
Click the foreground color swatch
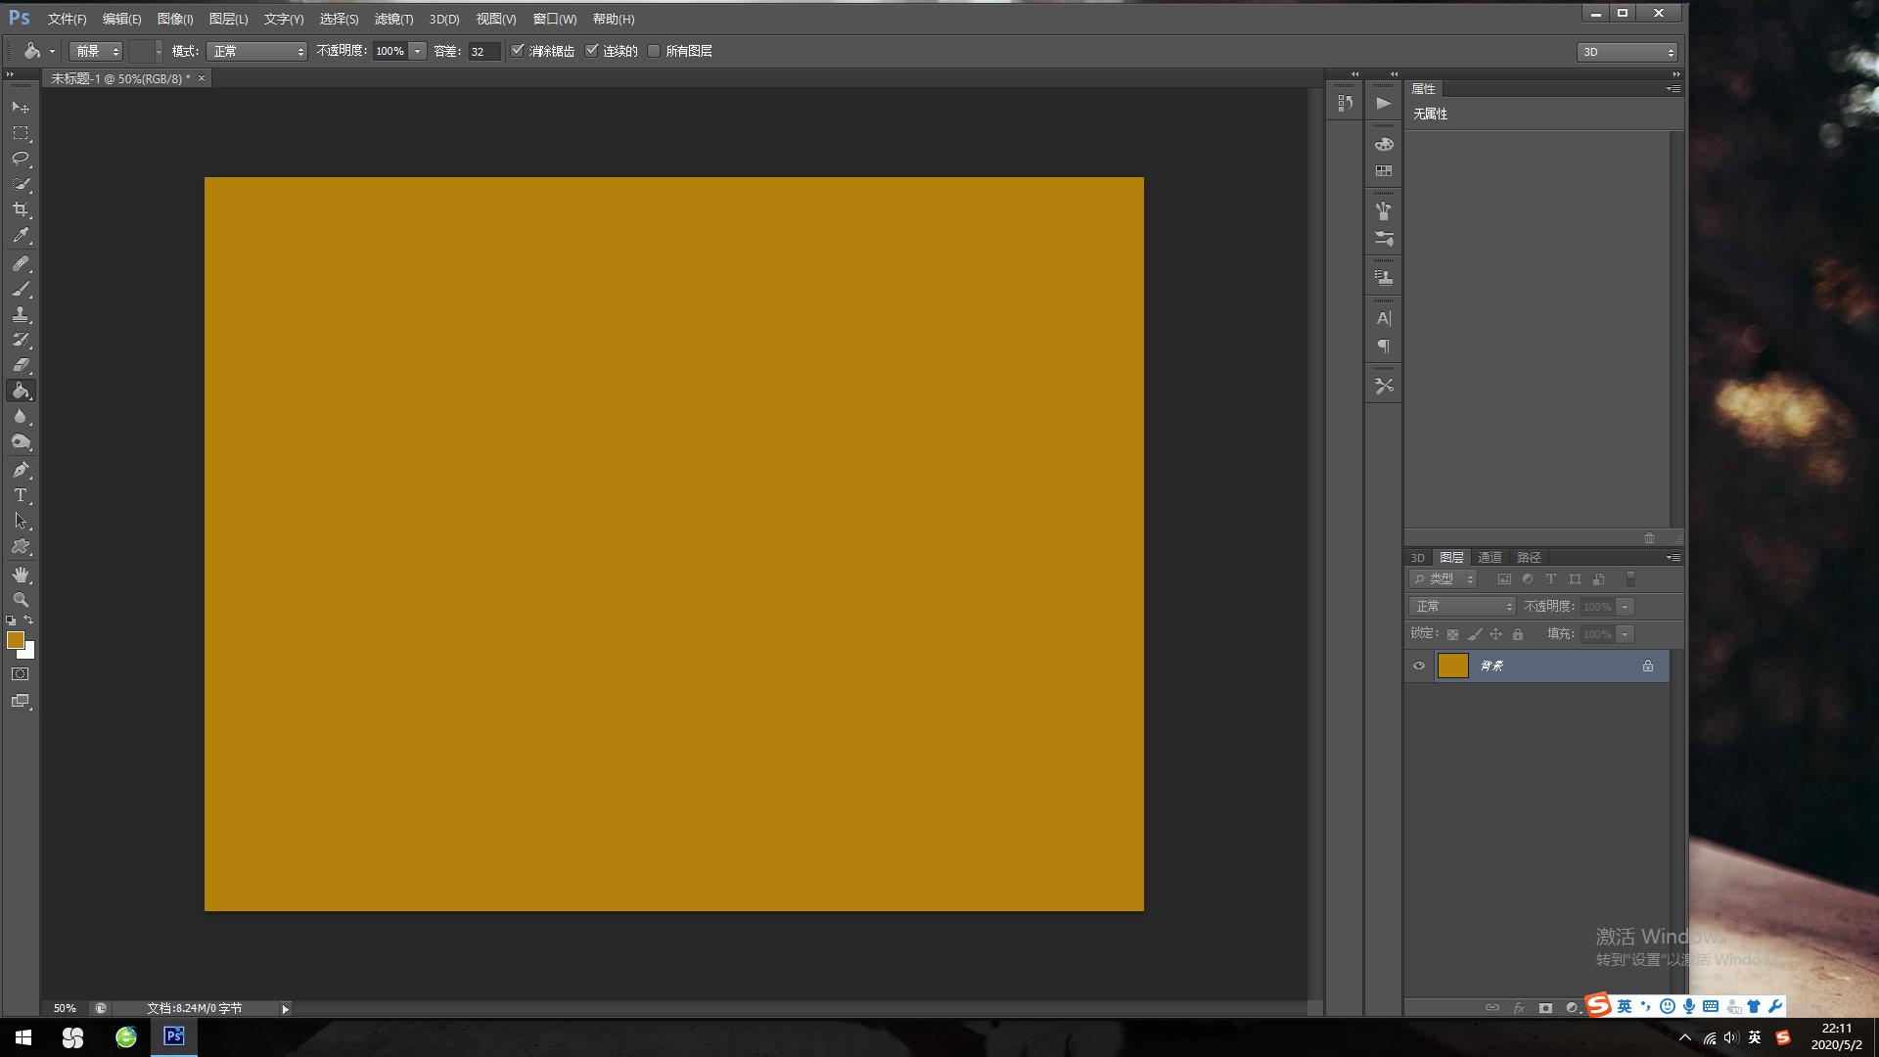pyautogui.click(x=15, y=640)
